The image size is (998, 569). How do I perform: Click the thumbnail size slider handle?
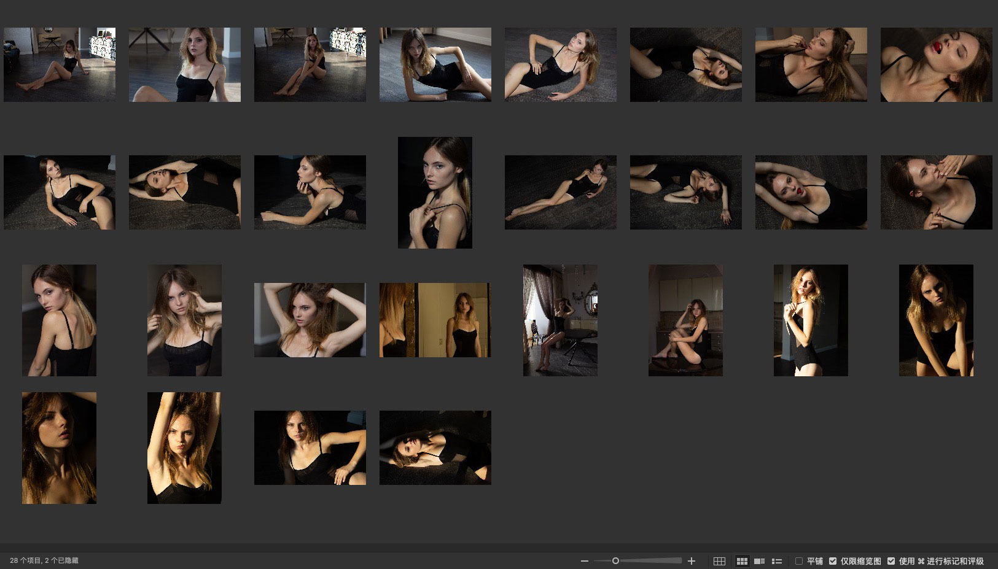tap(615, 561)
